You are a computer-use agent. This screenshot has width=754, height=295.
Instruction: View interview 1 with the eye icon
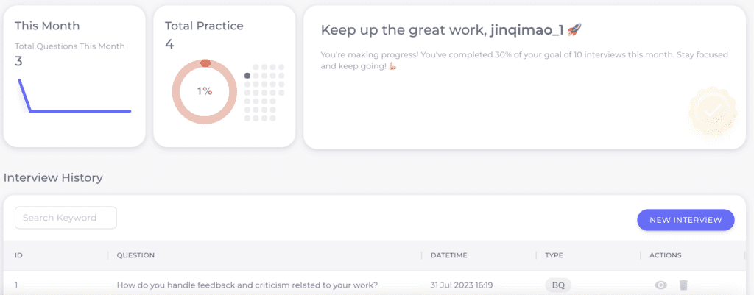pos(660,285)
